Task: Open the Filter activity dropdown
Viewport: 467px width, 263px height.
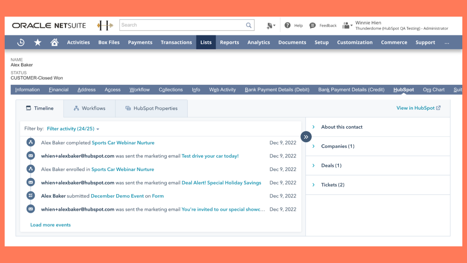Action: [73, 129]
